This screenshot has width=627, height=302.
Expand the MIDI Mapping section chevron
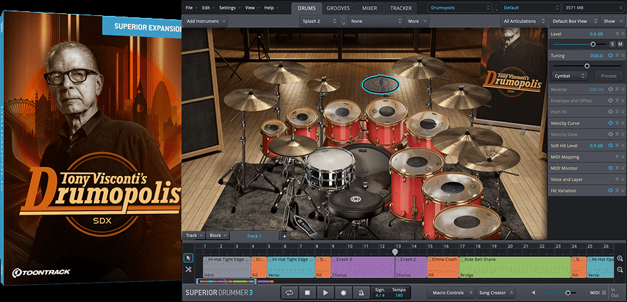click(622, 157)
